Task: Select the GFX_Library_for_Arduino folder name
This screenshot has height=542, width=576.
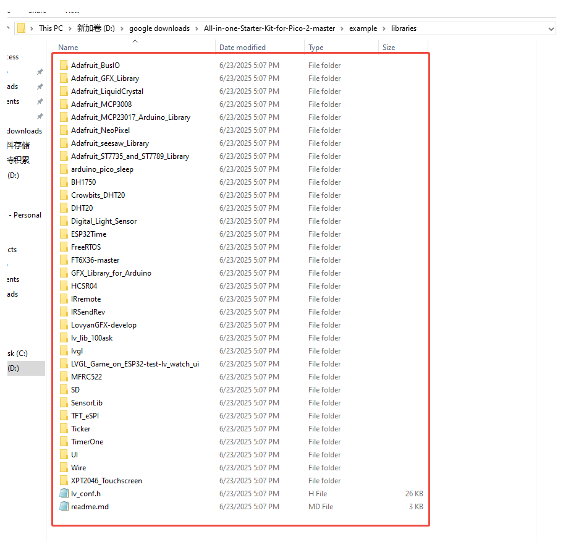Action: [x=111, y=273]
